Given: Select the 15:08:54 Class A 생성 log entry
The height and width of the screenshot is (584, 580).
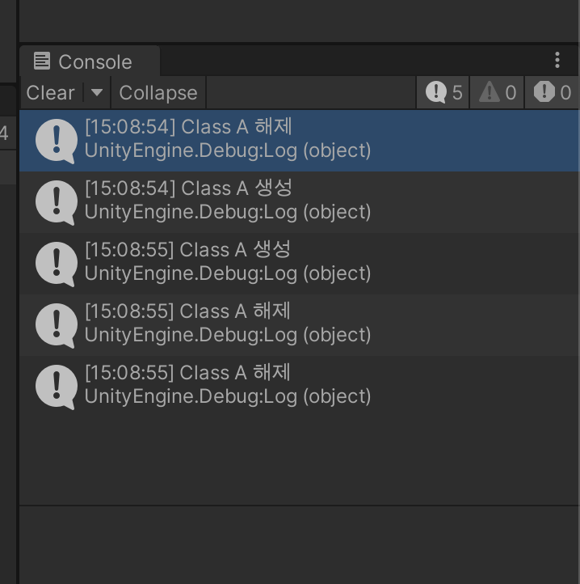Looking at the screenshot, I should tap(300, 202).
